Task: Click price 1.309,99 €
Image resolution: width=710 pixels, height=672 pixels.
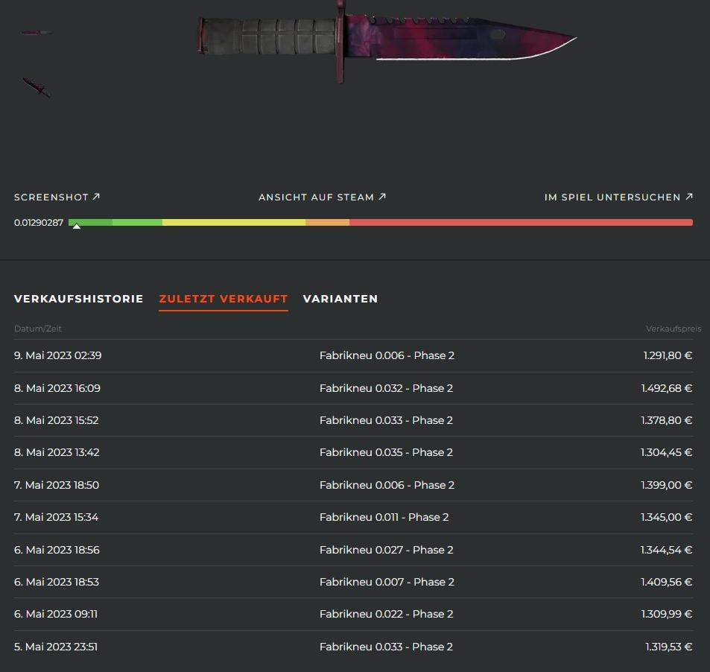Action: (667, 614)
